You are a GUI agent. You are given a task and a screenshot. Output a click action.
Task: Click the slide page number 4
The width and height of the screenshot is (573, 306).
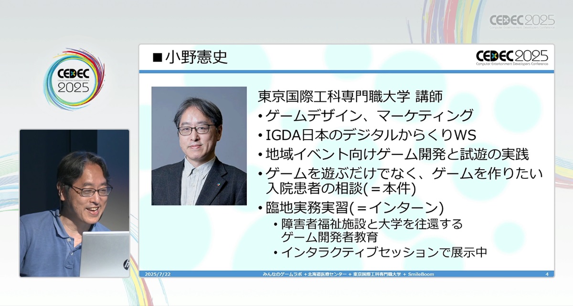[x=546, y=274]
